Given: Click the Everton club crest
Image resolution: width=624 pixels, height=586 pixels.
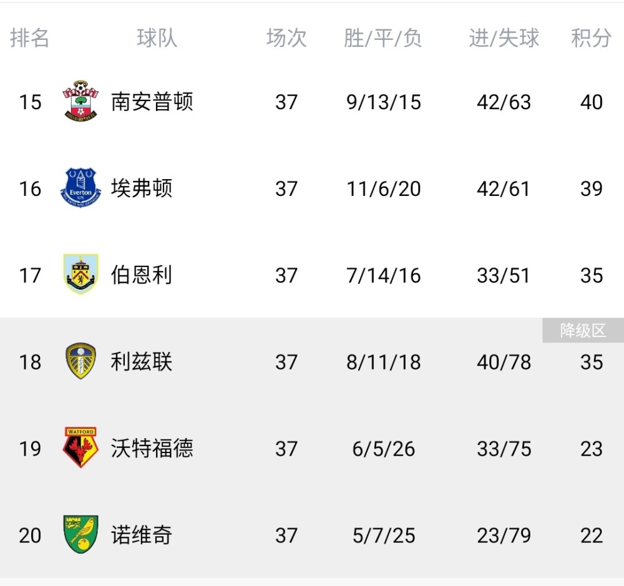Looking at the screenshot, I should click(80, 188).
